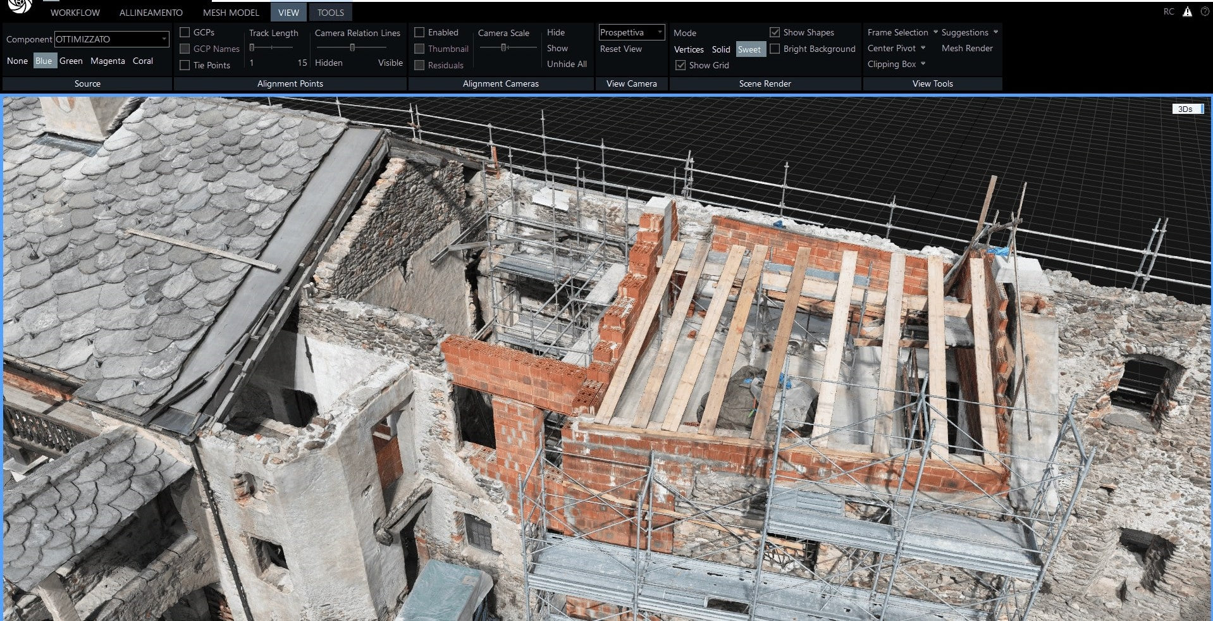
Task: Switch scene render mode to Solid
Action: tap(720, 49)
